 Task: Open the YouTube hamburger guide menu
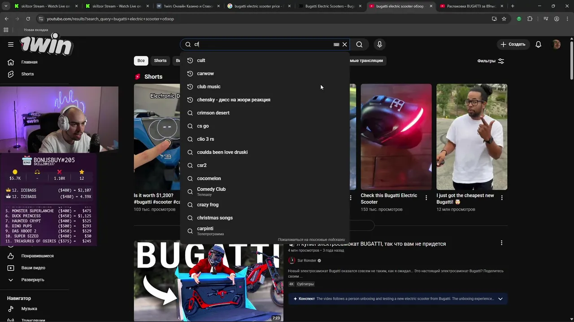pos(11,44)
